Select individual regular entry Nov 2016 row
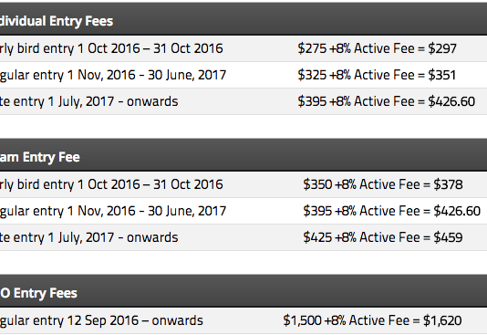 pyautogui.click(x=243, y=75)
